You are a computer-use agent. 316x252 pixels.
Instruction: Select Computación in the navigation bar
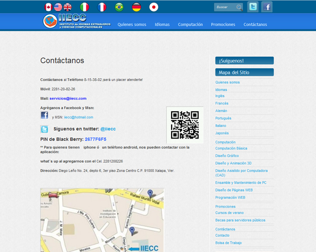tap(190, 25)
